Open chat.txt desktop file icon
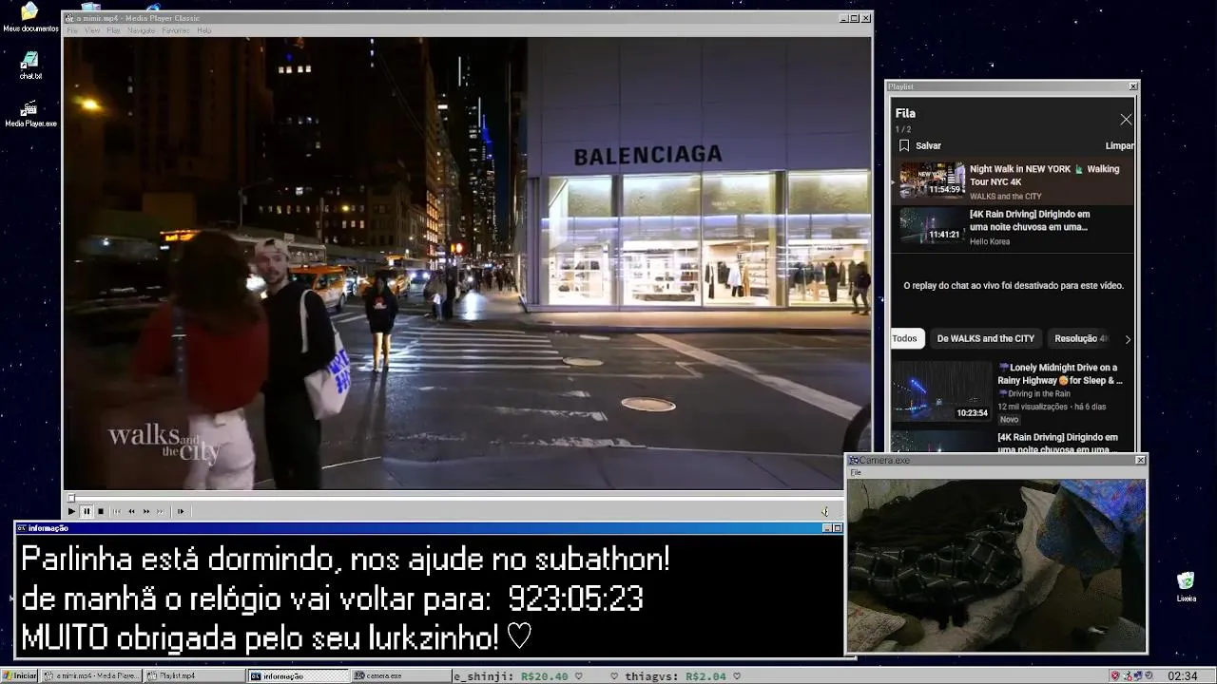Image resolution: width=1217 pixels, height=684 pixels. coord(30,66)
